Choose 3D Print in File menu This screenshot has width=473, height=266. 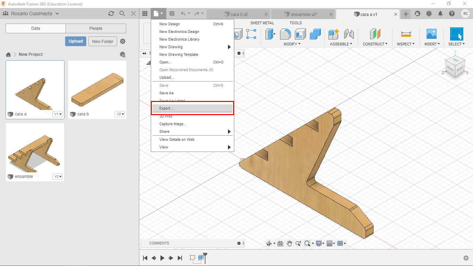point(192,116)
